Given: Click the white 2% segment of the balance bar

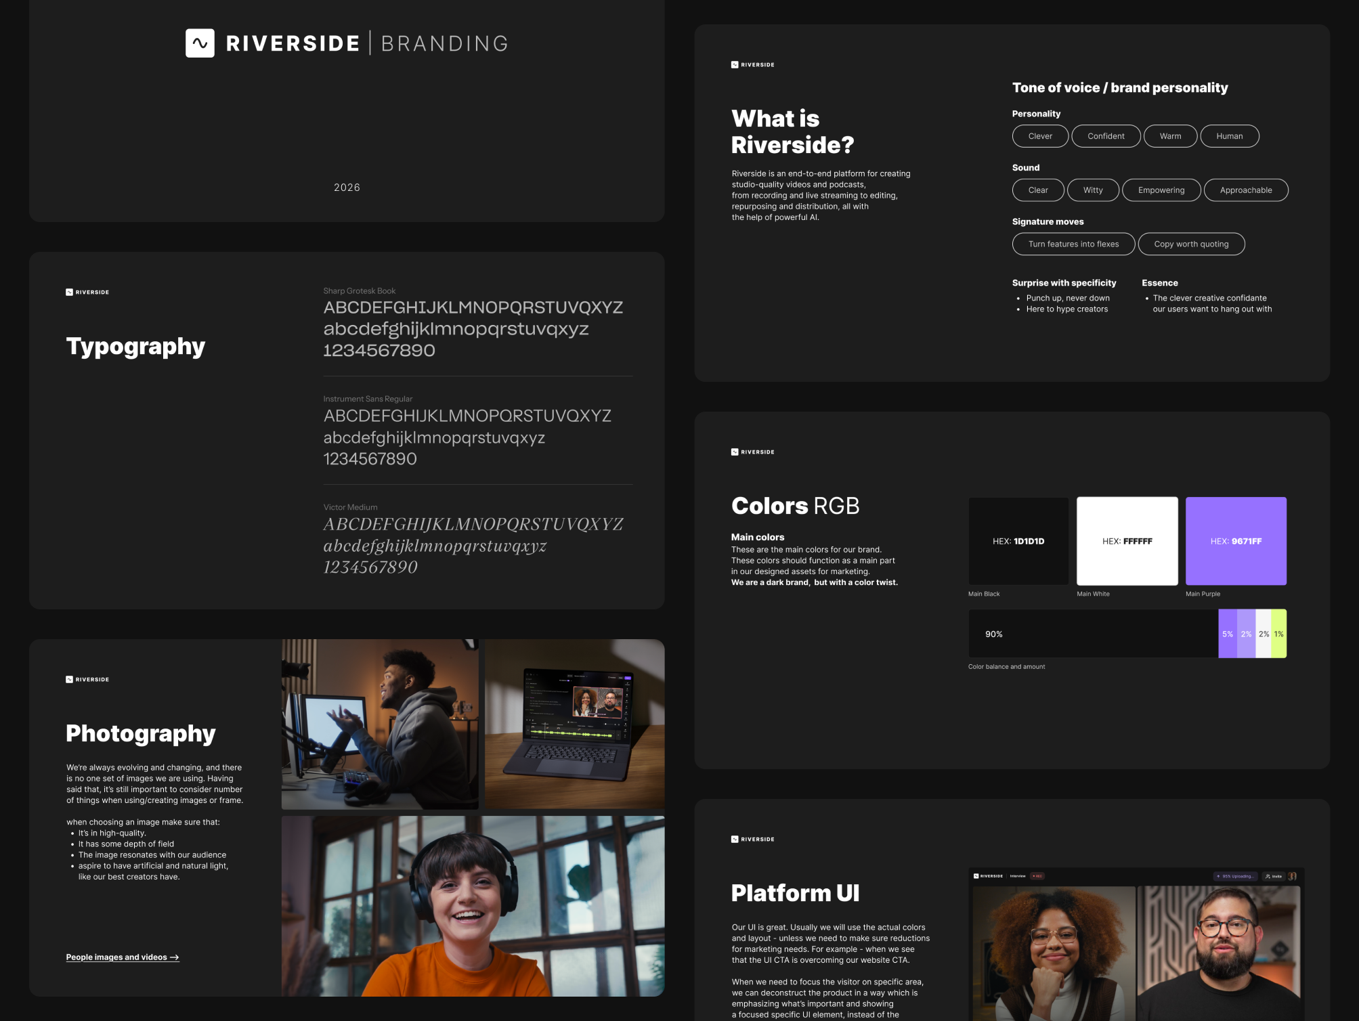Looking at the screenshot, I should (x=1264, y=634).
